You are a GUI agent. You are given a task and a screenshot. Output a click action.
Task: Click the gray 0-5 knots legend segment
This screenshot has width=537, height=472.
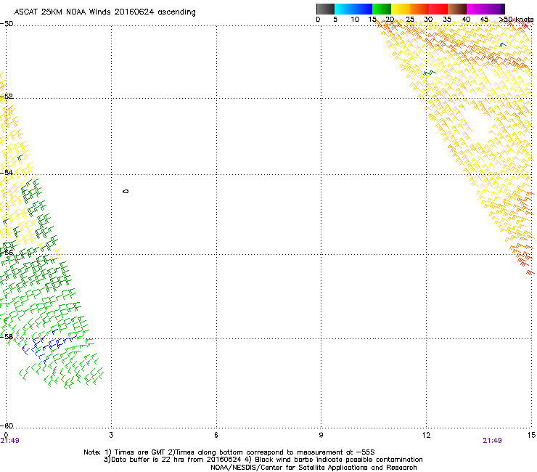pyautogui.click(x=325, y=9)
